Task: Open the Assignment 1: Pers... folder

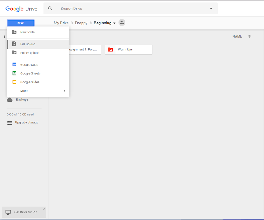Action: (x=85, y=50)
